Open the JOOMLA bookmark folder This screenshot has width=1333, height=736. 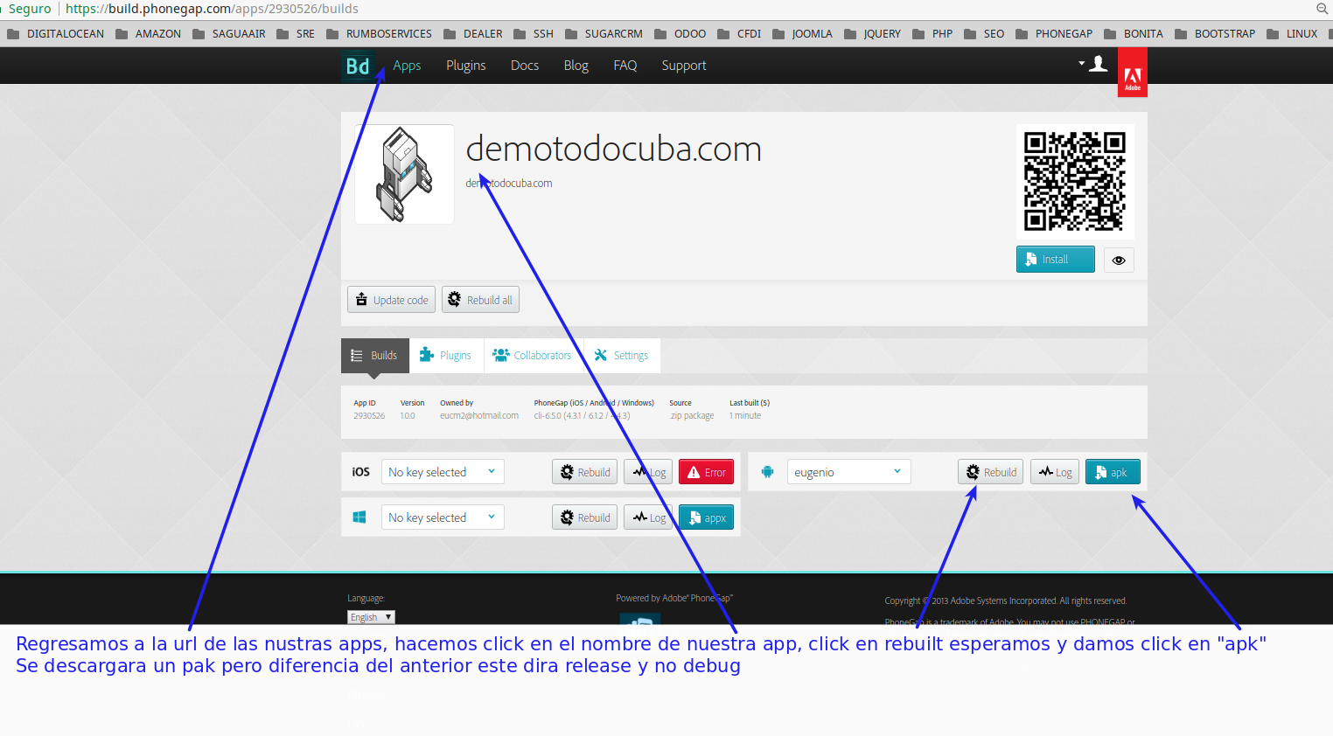(x=802, y=34)
